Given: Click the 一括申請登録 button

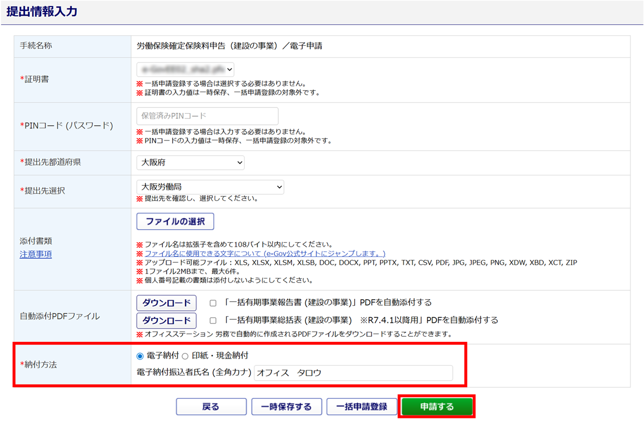Looking at the screenshot, I should tap(362, 407).
